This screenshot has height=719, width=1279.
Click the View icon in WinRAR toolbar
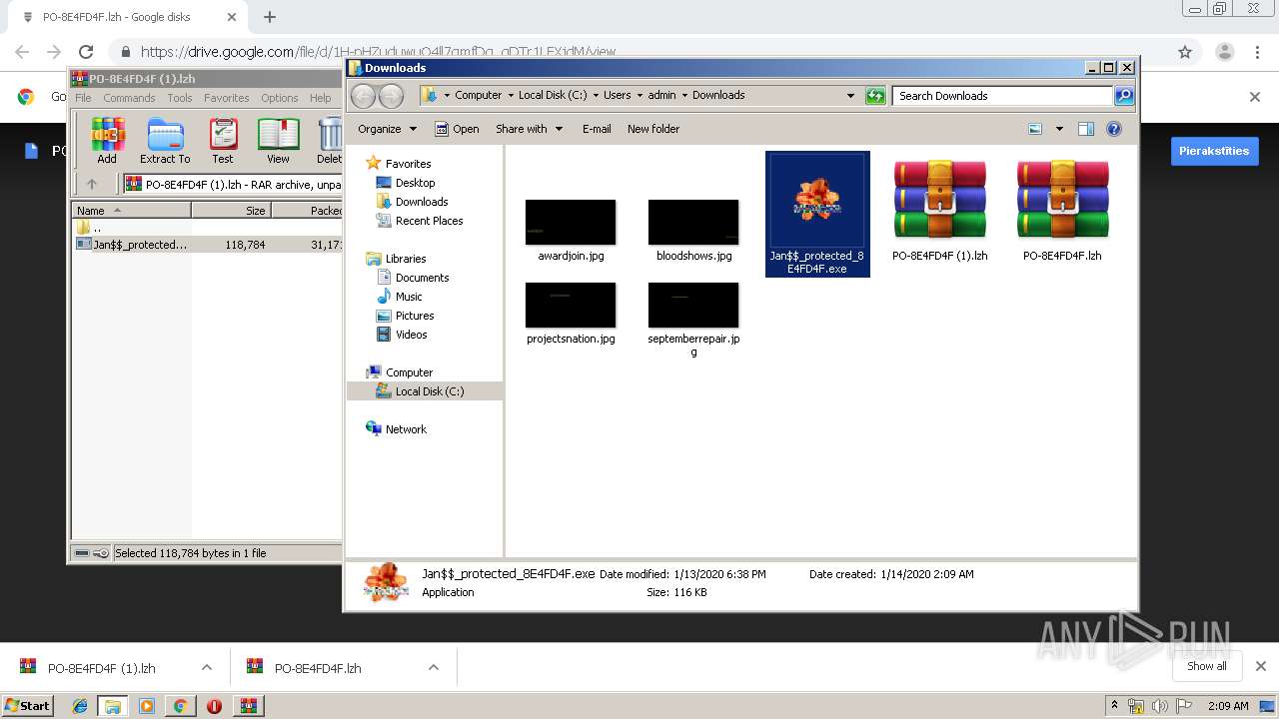coord(278,141)
